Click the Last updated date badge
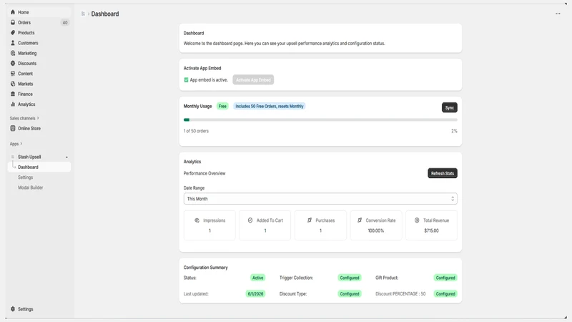Image resolution: width=572 pixels, height=322 pixels. (x=255, y=294)
